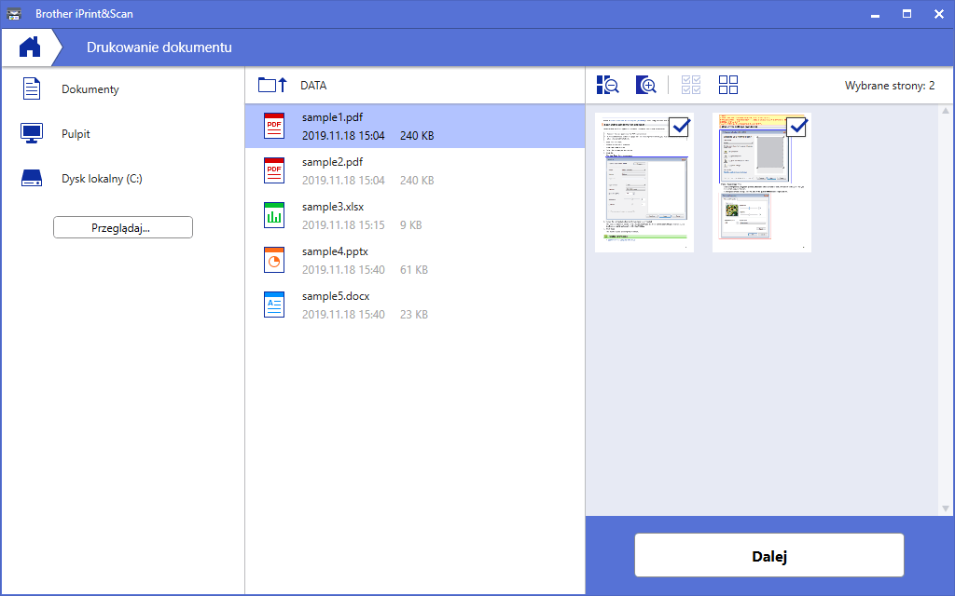The image size is (955, 596).
Task: Click the preview scrollbar up arrow
Action: (946, 111)
